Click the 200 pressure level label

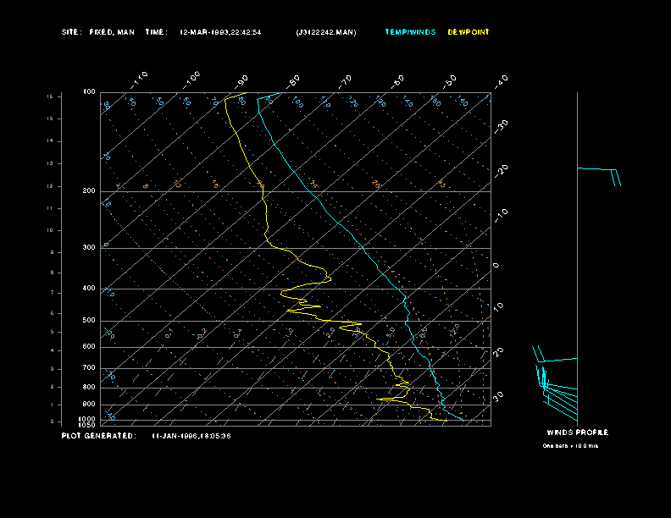(x=89, y=191)
